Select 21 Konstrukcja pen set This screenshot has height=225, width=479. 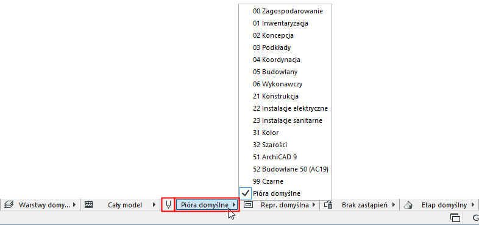click(x=285, y=96)
